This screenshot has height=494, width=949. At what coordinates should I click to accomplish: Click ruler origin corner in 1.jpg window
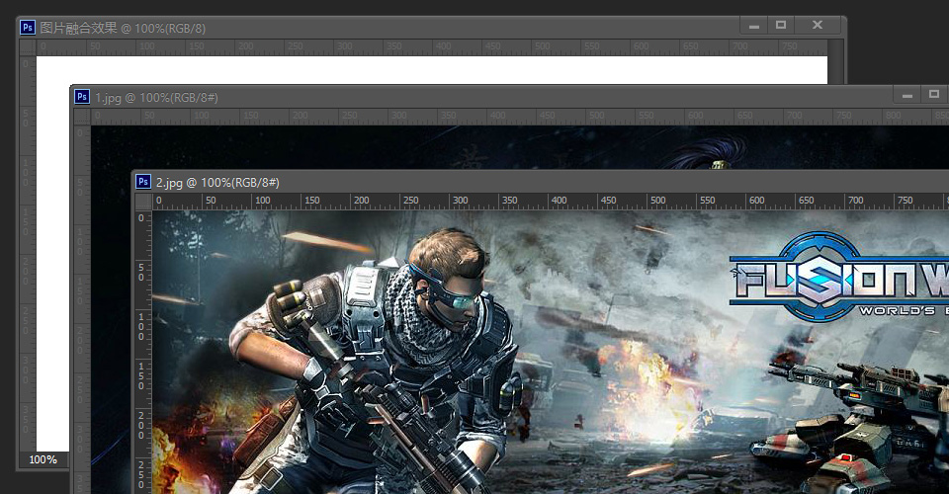coord(82,117)
